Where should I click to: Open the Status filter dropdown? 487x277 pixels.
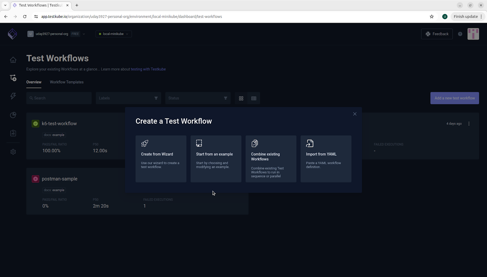tap(198, 98)
